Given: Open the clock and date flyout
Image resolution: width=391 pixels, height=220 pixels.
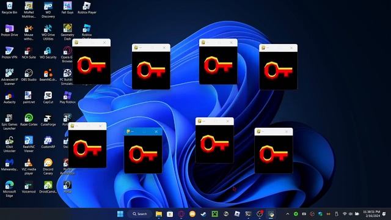Looking at the screenshot, I should (x=371, y=214).
